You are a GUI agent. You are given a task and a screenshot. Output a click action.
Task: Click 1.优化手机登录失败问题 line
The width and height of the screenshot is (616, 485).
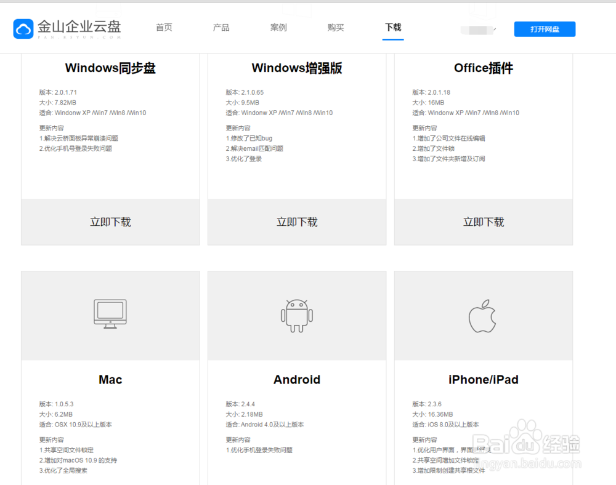point(259,450)
